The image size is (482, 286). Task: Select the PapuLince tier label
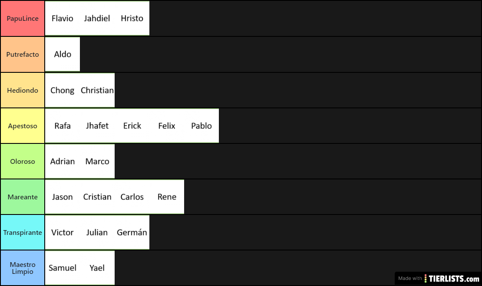click(x=23, y=18)
